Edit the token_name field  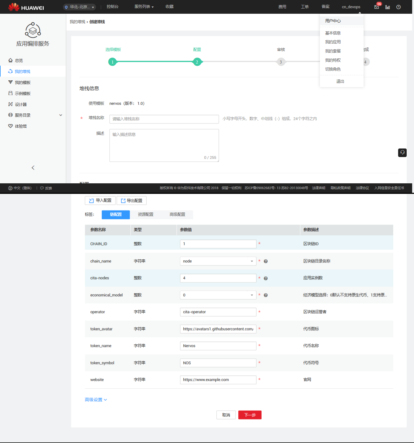(x=218, y=346)
